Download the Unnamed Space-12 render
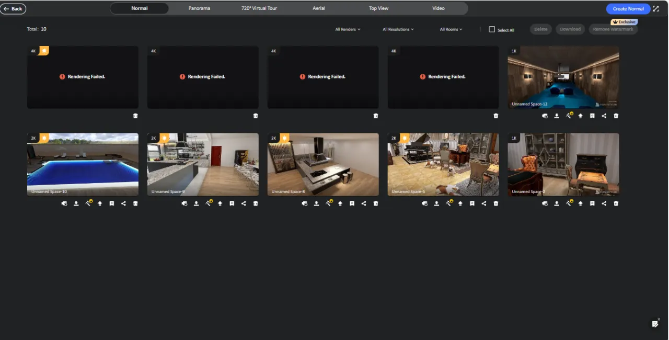 [557, 116]
